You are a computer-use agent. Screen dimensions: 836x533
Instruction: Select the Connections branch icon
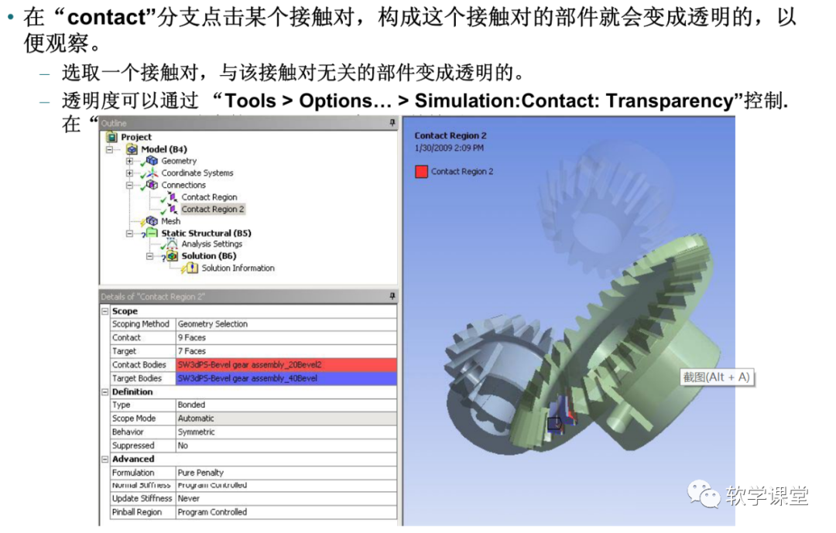click(x=151, y=185)
